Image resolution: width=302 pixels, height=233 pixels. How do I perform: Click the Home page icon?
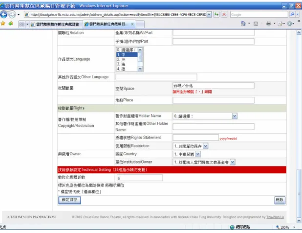[x=243, y=23]
